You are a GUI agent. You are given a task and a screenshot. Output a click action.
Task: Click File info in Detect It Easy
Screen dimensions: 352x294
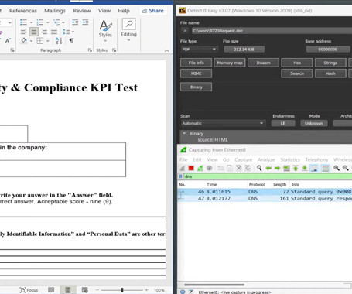(x=196, y=63)
